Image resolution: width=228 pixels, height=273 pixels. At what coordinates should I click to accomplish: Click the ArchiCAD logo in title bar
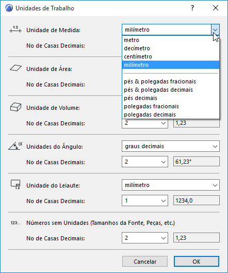pyautogui.click(x=9, y=8)
